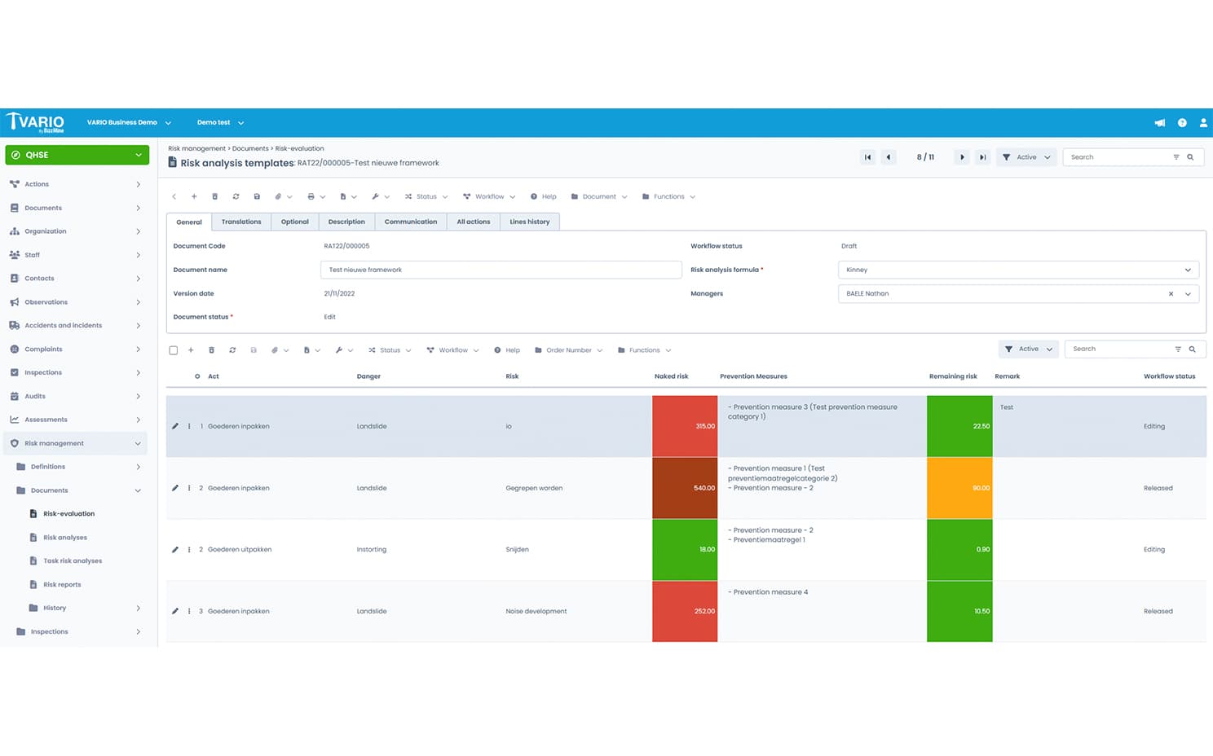
Task: Expand the QHSE module selector
Action: 77,155
